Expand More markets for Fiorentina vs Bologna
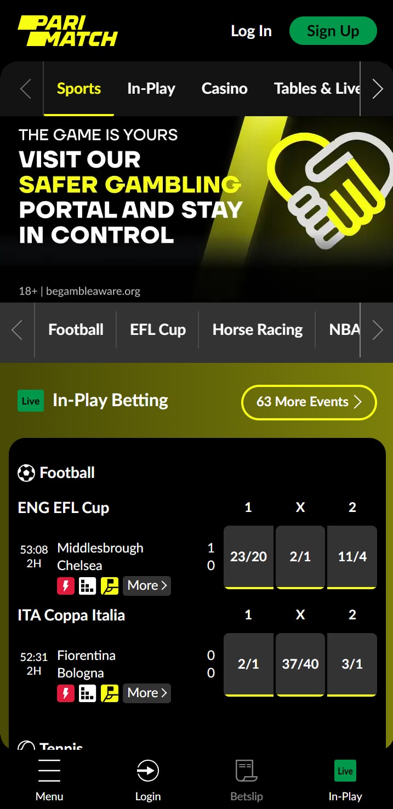The image size is (393, 809). pos(147,693)
